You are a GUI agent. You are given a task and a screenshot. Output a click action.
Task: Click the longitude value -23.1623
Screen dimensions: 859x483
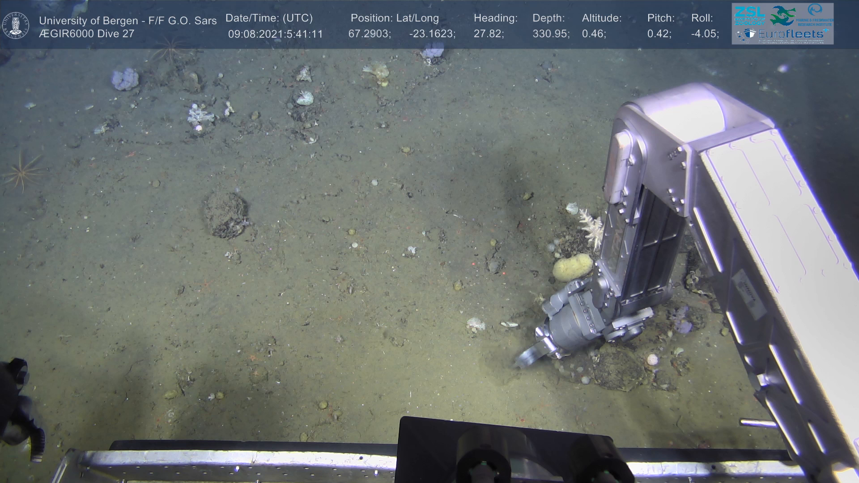[x=432, y=34]
